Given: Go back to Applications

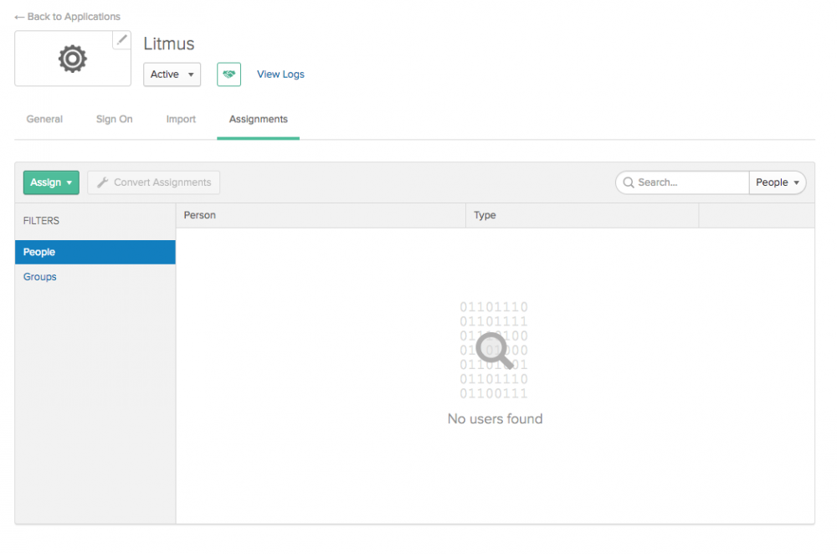Looking at the screenshot, I should [67, 17].
